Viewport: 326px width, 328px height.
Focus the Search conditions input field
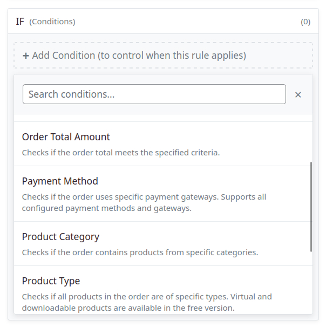pos(154,94)
